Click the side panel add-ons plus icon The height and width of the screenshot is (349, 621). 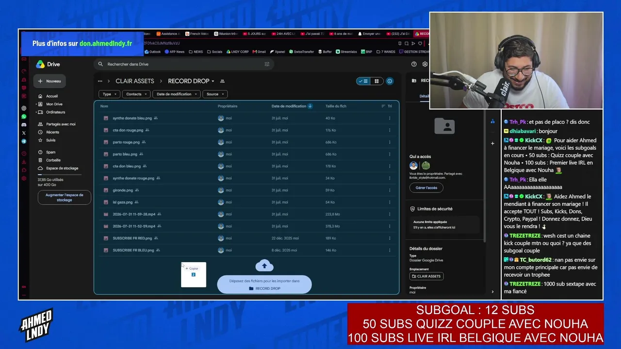click(x=492, y=143)
